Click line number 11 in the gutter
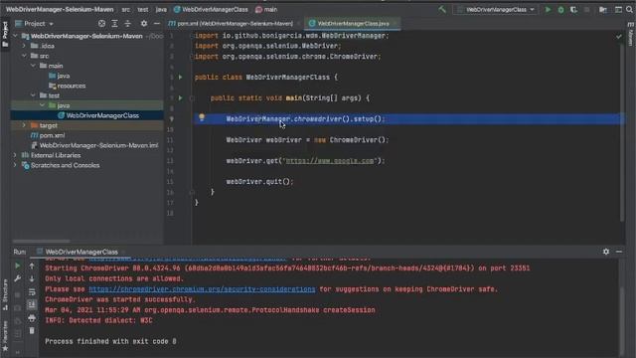The image size is (636, 358). tap(170, 140)
